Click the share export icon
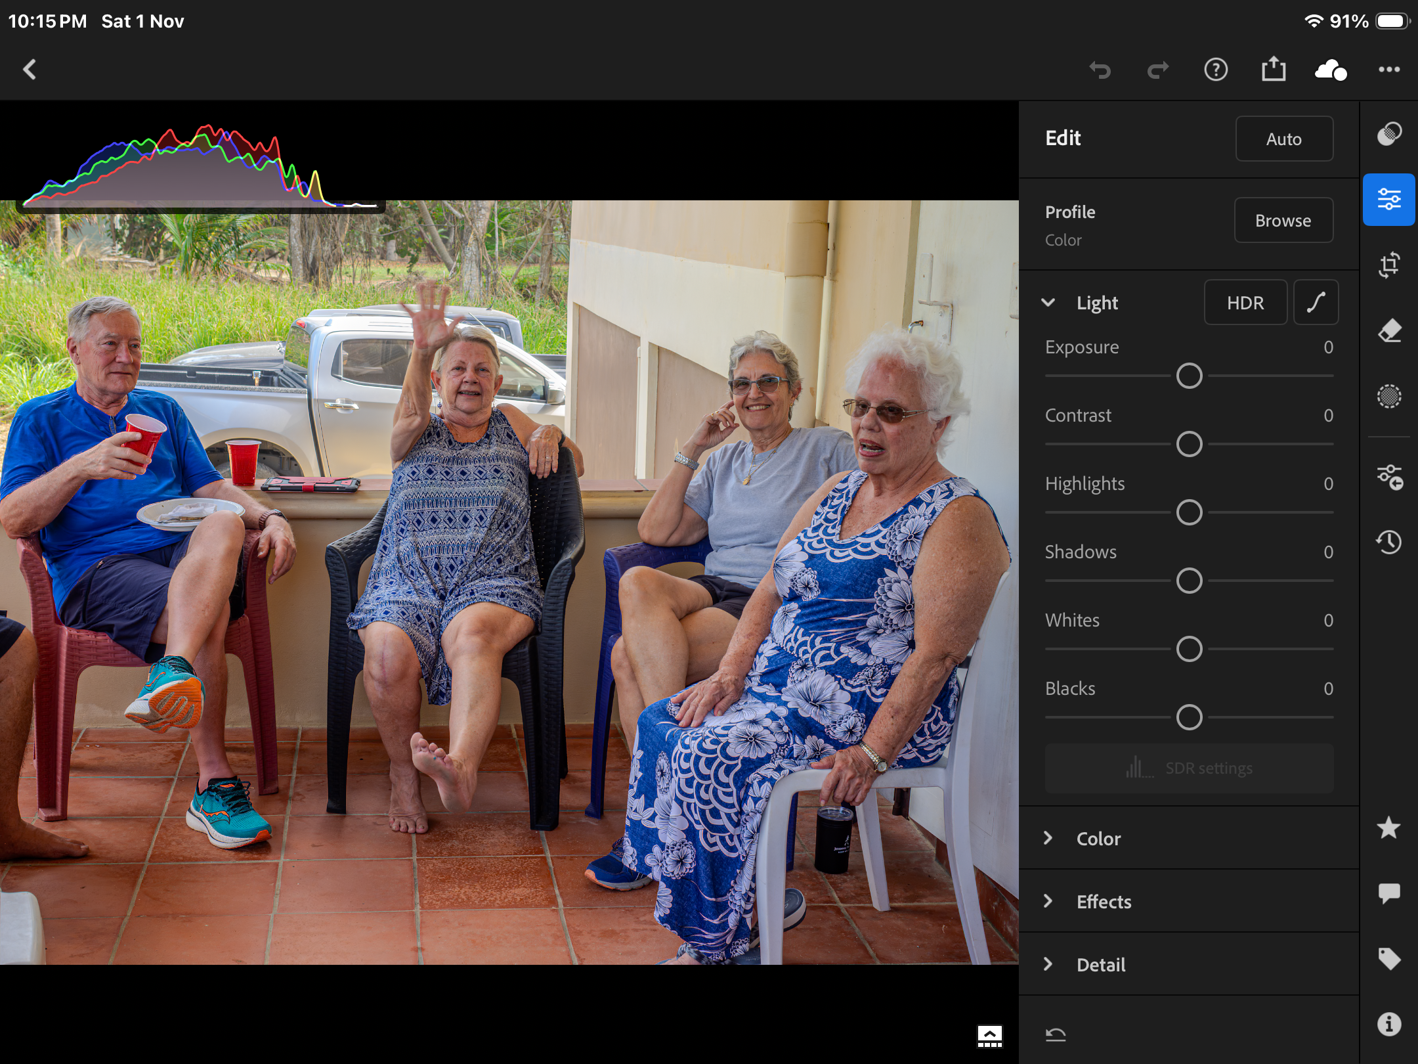The height and width of the screenshot is (1064, 1418). tap(1273, 70)
